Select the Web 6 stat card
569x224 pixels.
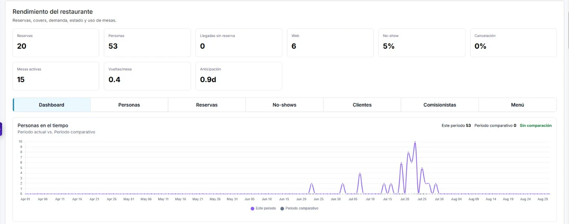[330, 43]
